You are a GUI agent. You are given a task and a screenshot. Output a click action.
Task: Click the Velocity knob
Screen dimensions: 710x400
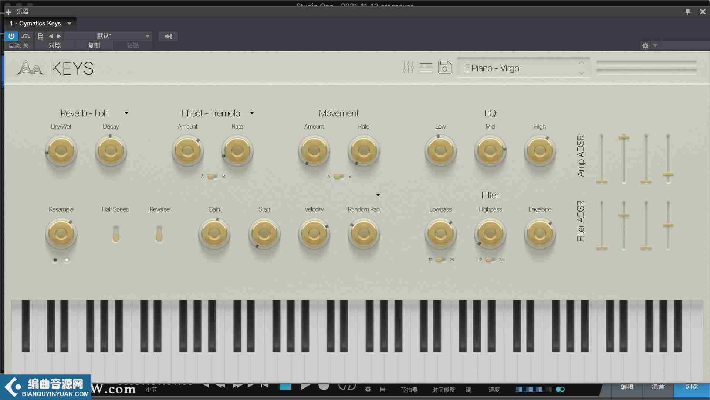coord(314,234)
